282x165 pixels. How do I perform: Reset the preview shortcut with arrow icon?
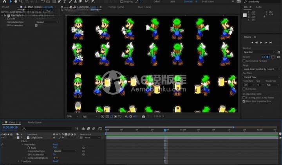click(278, 52)
